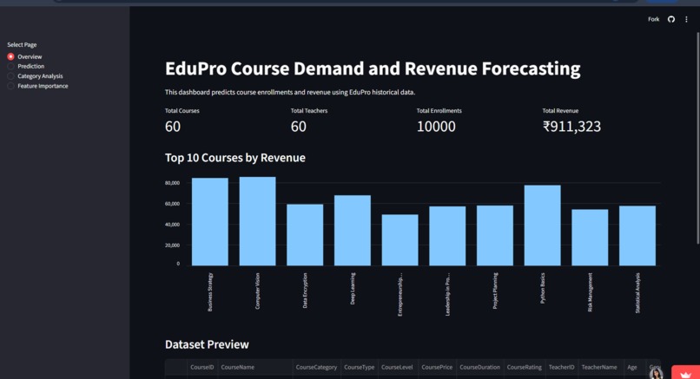Click the Total Courses label
This screenshot has width=700, height=379.
pyautogui.click(x=182, y=111)
